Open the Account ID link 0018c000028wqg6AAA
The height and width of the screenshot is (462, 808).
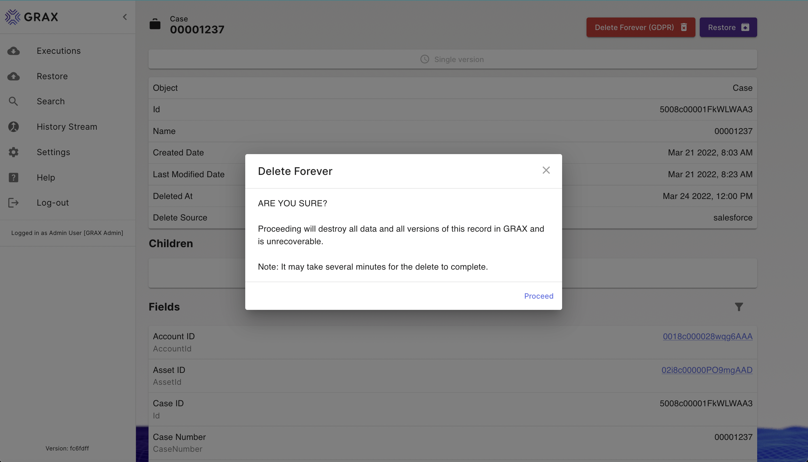pos(708,336)
